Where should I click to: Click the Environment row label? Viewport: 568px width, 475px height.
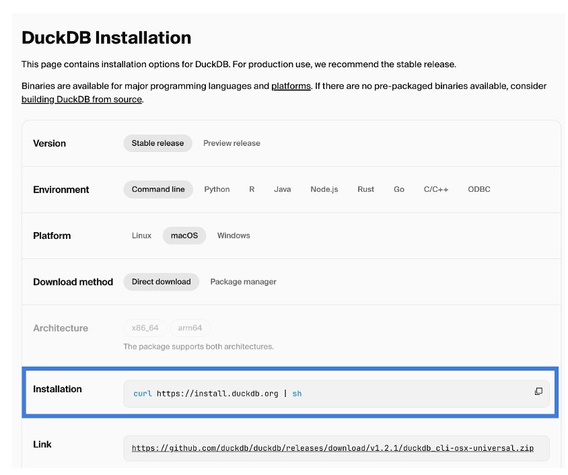[x=61, y=190]
